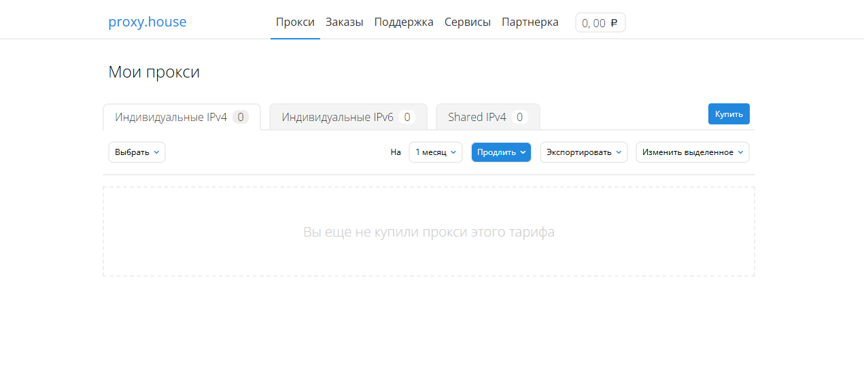This screenshot has height=380, width=864.
Task: Open the Партнерка navigation item
Action: (530, 22)
